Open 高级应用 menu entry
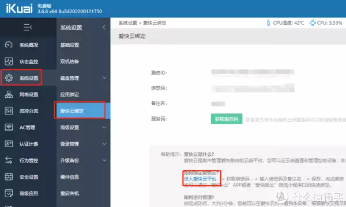Screen dimensions: 346x207 [29, 194]
